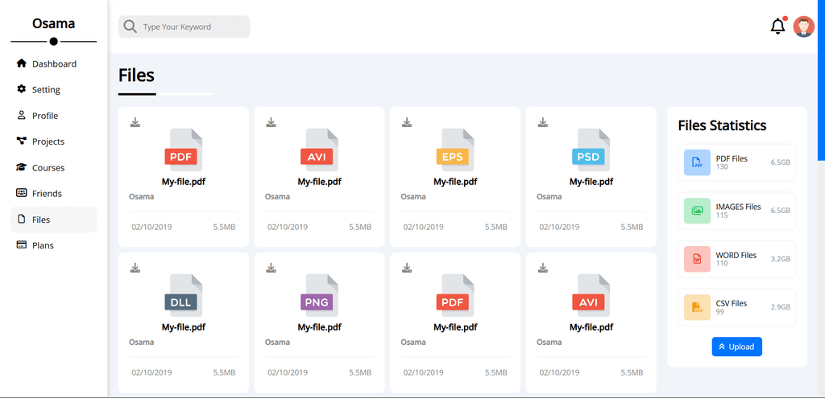The height and width of the screenshot is (398, 825).
Task: Click the blue PDF Files statistics icon
Action: 697,162
